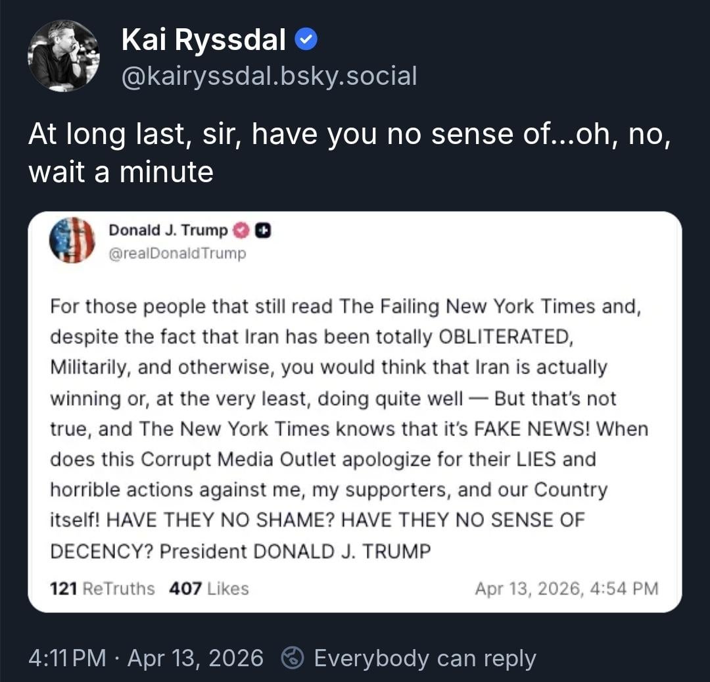Click "President DONALD J. TRUMP" signature text
This screenshot has height=682, width=710.
[295, 550]
